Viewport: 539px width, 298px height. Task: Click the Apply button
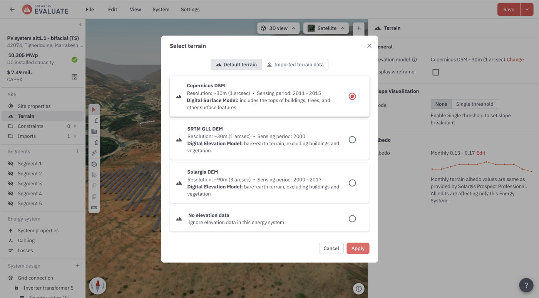(x=358, y=248)
